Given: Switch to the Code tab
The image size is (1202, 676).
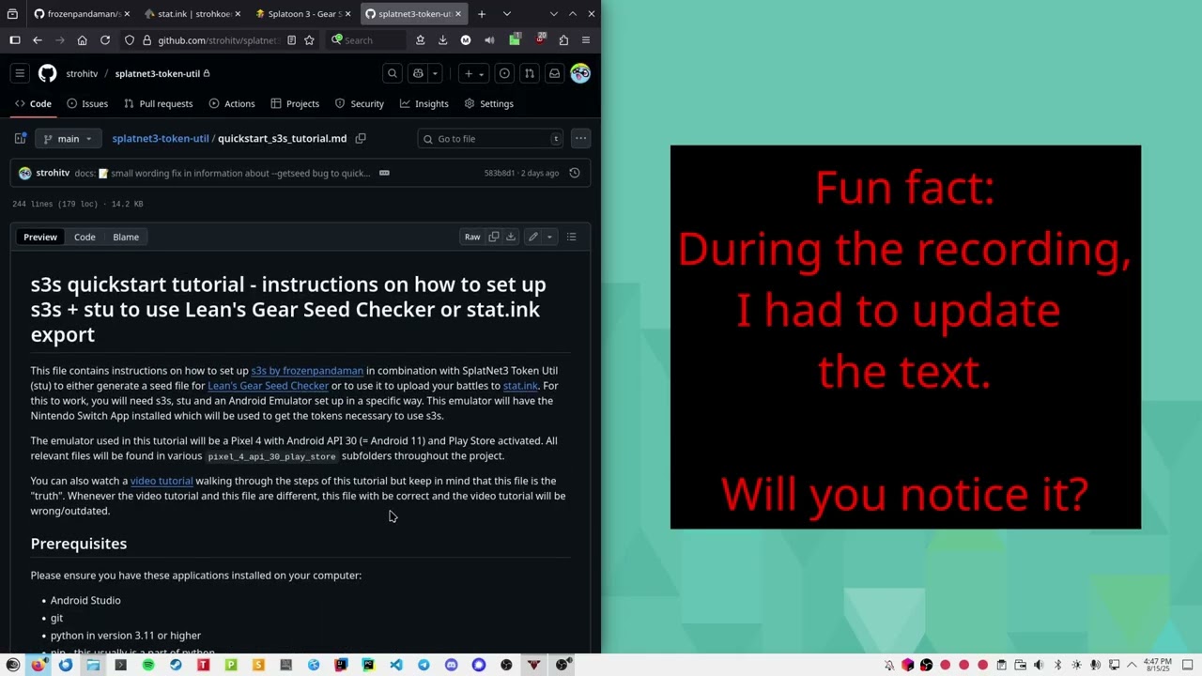Looking at the screenshot, I should (33, 103).
